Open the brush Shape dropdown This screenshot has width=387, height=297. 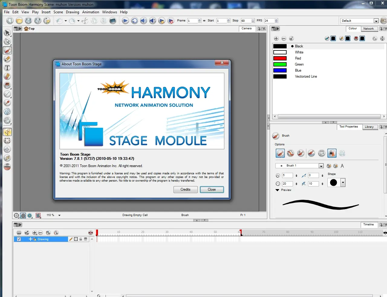(343, 182)
